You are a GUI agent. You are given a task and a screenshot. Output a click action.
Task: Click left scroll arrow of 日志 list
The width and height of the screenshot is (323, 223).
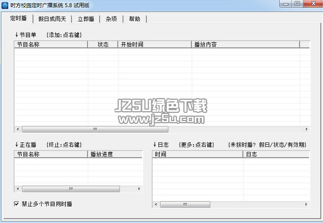pyautogui.click(x=156, y=204)
